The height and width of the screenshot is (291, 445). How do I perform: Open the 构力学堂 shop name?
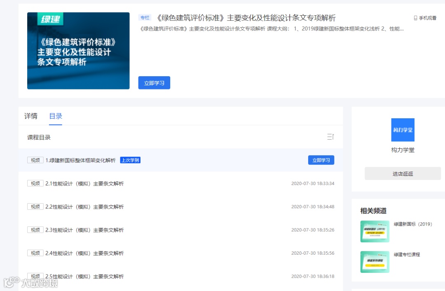403,150
